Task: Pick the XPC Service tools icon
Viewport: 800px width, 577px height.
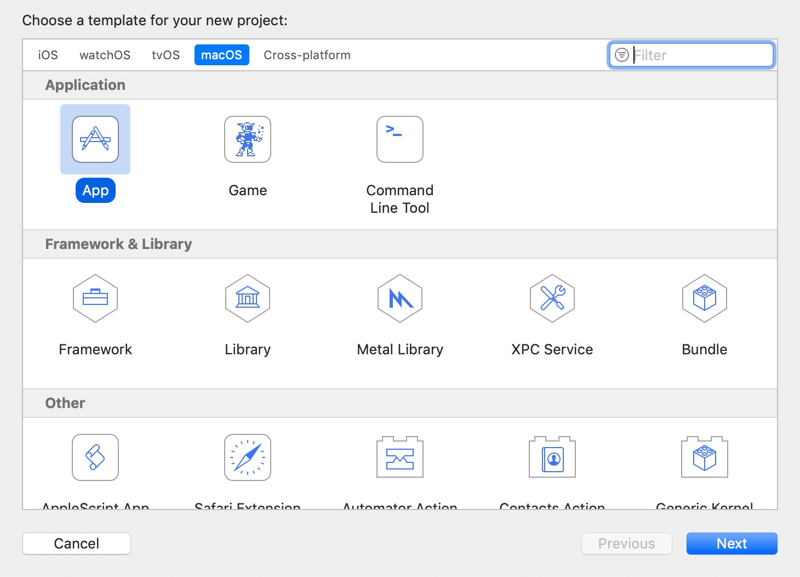Action: coord(552,298)
